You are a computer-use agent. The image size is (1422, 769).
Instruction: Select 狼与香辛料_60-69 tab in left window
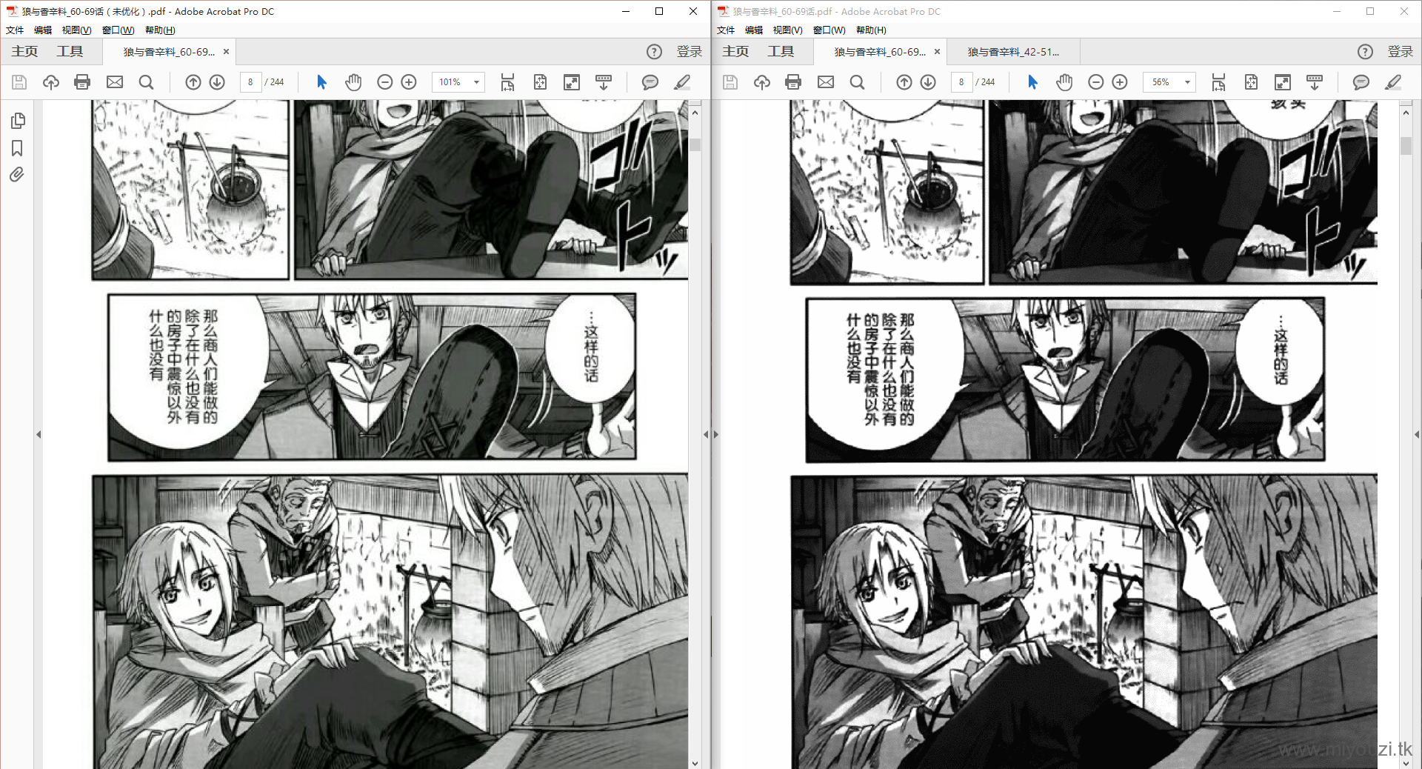(169, 52)
